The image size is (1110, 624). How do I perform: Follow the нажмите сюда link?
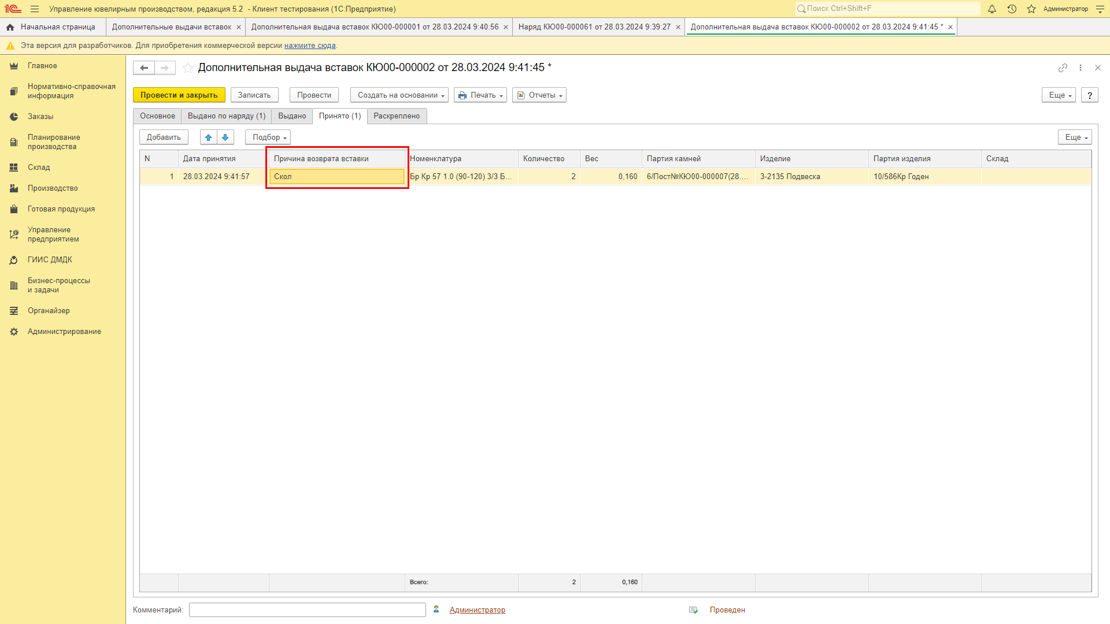pyautogui.click(x=310, y=46)
